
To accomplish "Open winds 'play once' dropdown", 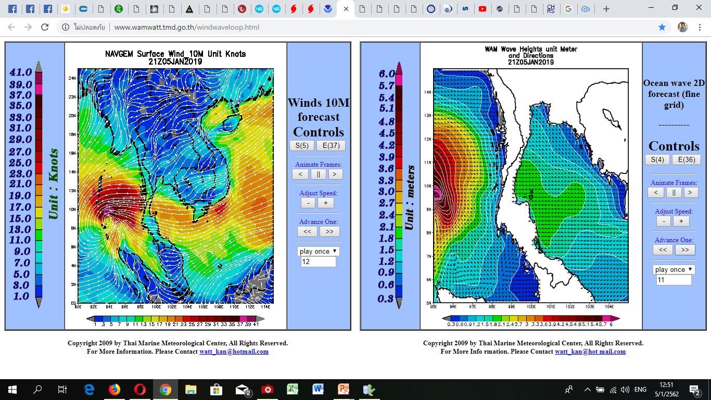I will click(319, 251).
